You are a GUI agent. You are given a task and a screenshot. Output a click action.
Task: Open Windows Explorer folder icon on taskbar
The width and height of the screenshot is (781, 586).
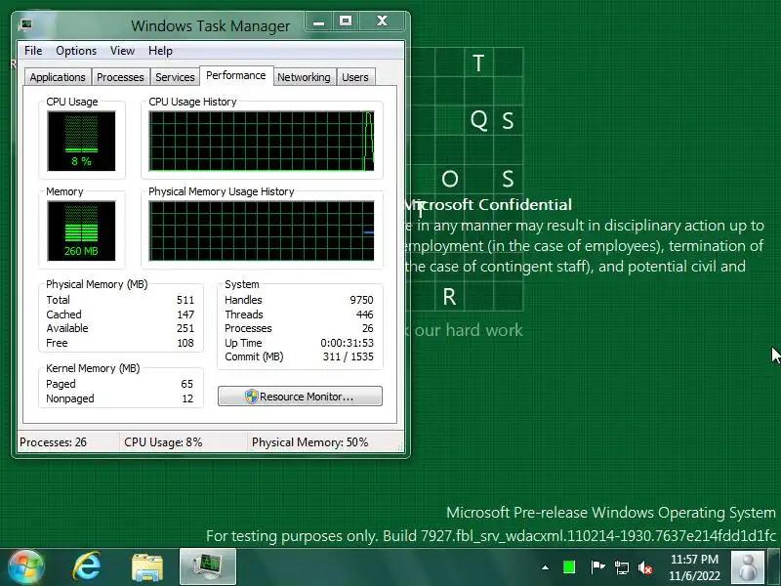coord(147,567)
